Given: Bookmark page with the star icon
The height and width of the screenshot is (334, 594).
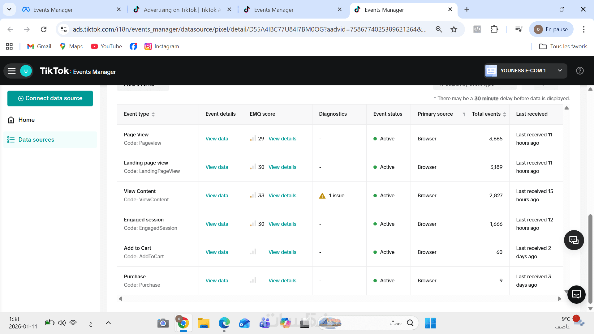Looking at the screenshot, I should (454, 29).
